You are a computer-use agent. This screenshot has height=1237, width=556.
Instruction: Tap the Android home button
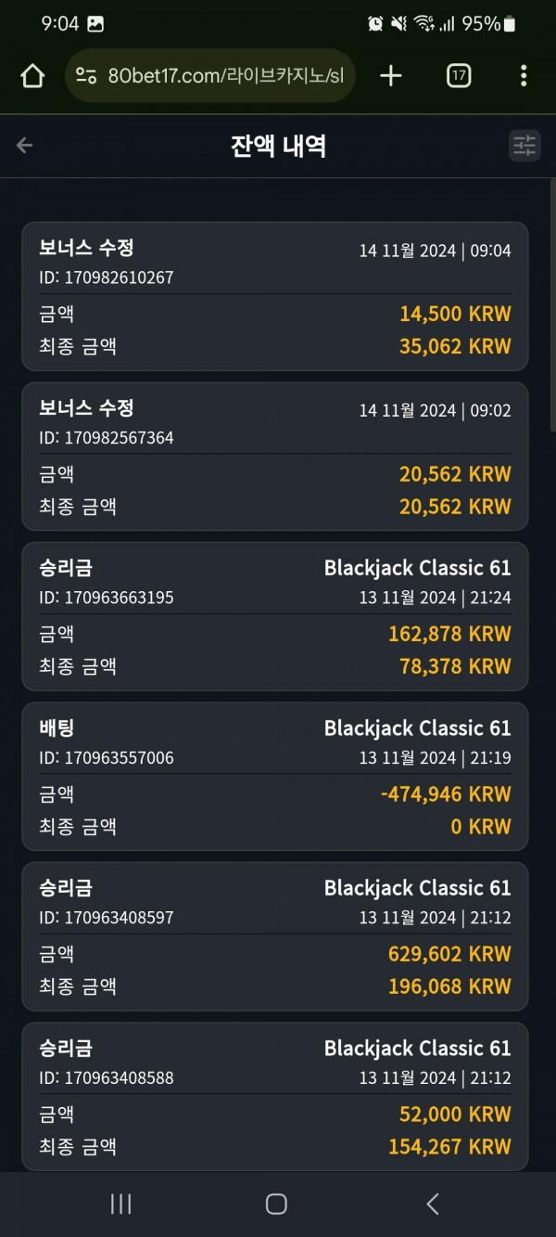(276, 1204)
